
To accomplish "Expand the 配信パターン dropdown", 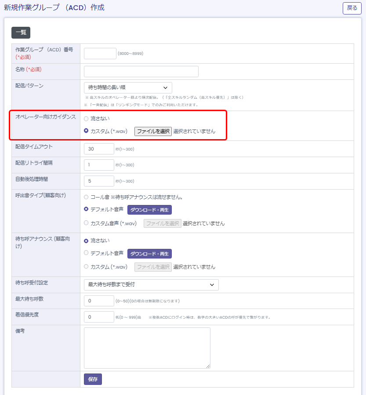I will (128, 87).
